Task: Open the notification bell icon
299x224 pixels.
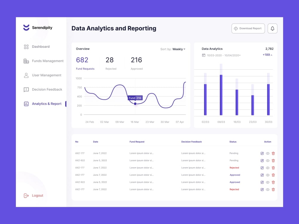Action: [272, 28]
